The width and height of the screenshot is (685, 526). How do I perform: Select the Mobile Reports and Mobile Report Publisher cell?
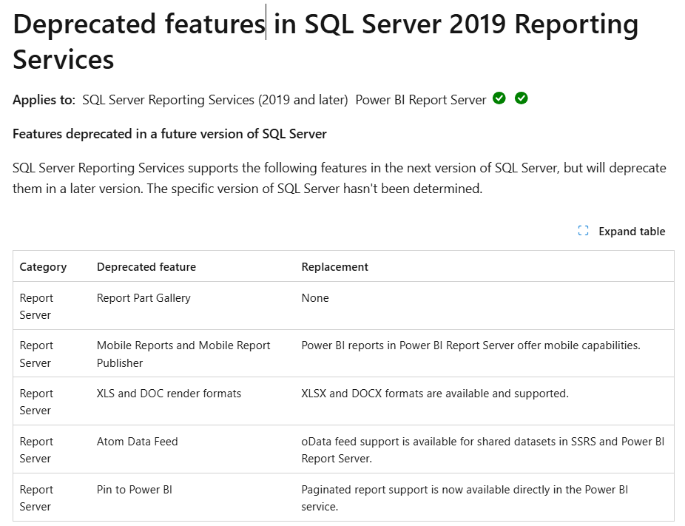[183, 354]
